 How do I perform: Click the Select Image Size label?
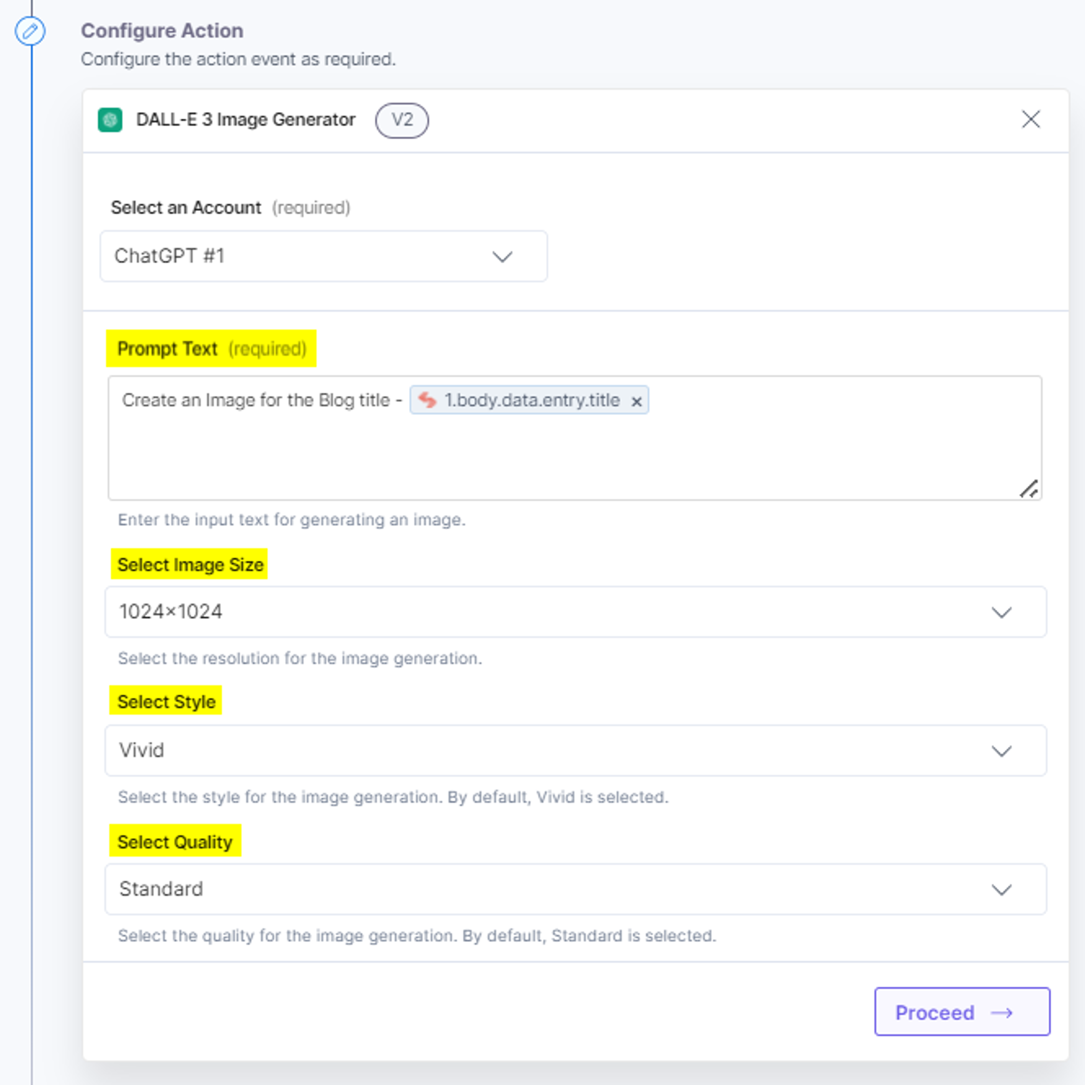[190, 565]
